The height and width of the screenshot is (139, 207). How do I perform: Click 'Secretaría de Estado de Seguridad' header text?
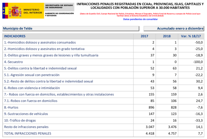click(x=59, y=6)
